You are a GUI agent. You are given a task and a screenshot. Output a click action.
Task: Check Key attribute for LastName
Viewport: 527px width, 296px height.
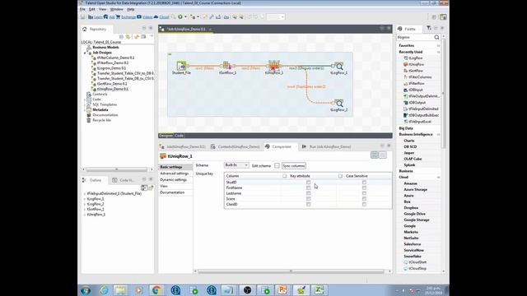tap(308, 193)
